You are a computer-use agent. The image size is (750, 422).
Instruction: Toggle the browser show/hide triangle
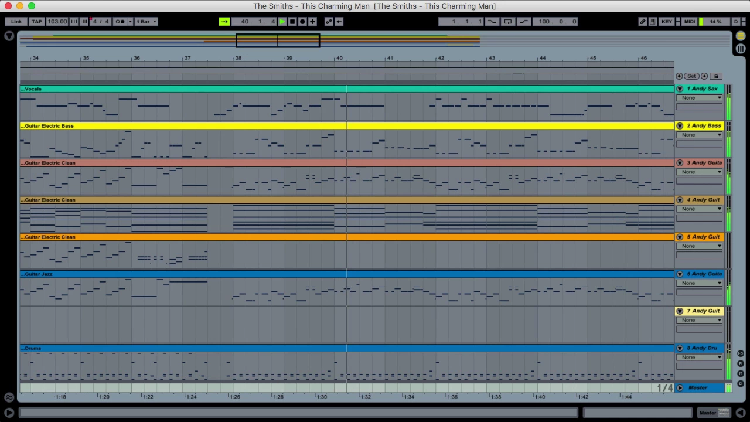coord(9,37)
